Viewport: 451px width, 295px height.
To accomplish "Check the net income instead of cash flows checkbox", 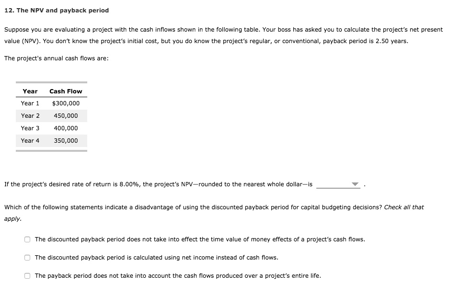I will pos(27,257).
